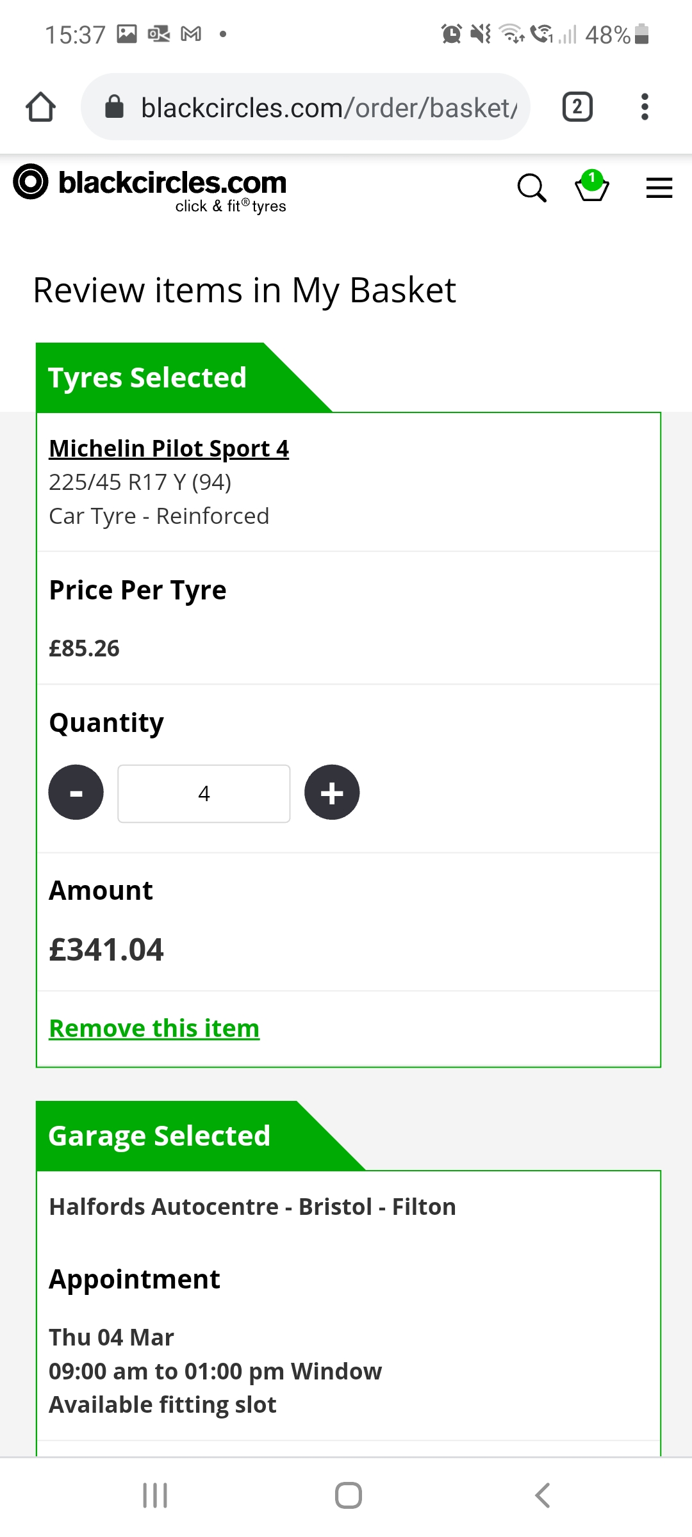Tap the padlock site security icon
692x1537 pixels.
point(114,107)
